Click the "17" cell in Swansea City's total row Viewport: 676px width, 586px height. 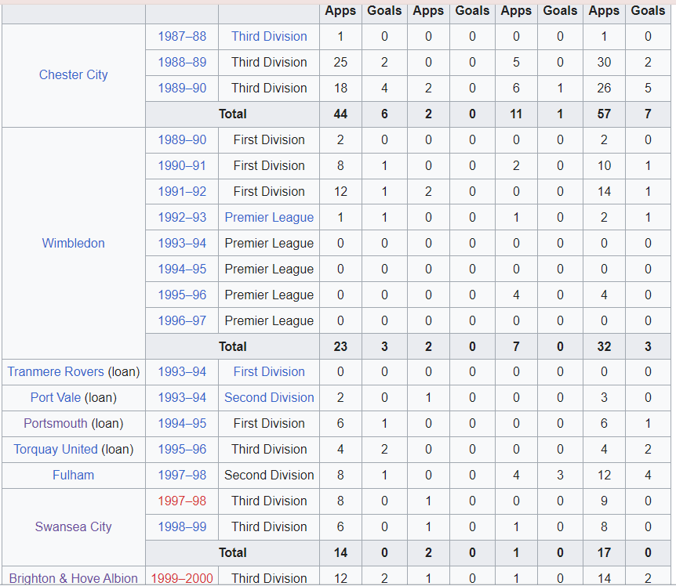click(x=604, y=552)
